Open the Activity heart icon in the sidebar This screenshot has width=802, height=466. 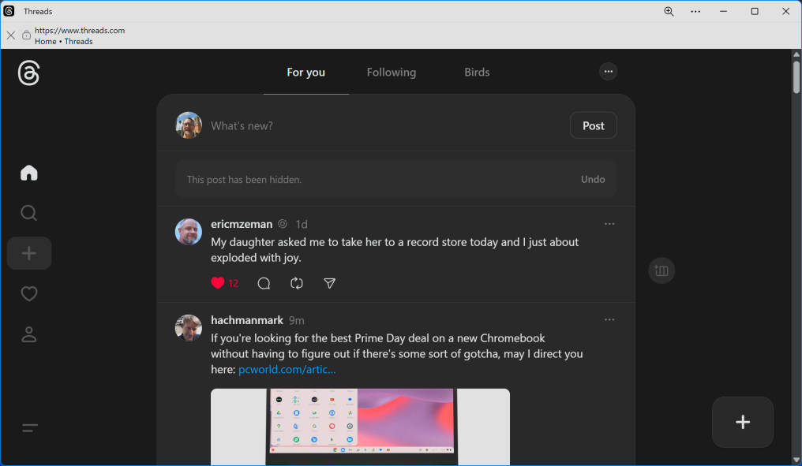pos(29,294)
